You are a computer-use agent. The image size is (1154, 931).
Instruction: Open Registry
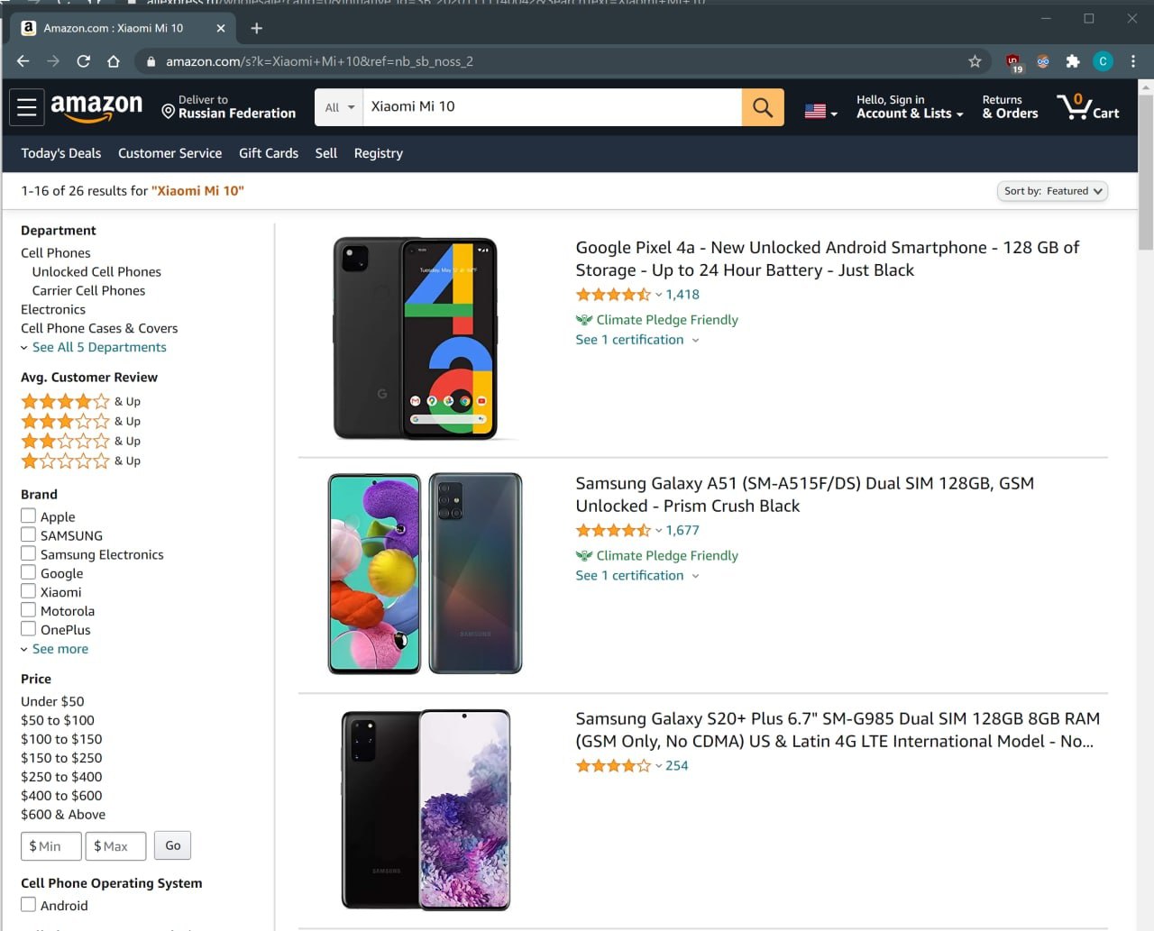(379, 153)
